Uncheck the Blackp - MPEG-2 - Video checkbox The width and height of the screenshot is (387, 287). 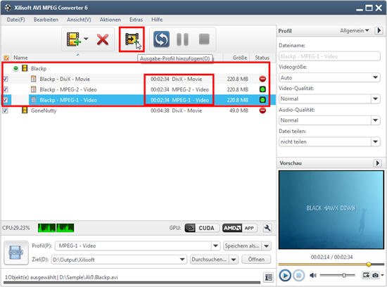(x=6, y=89)
